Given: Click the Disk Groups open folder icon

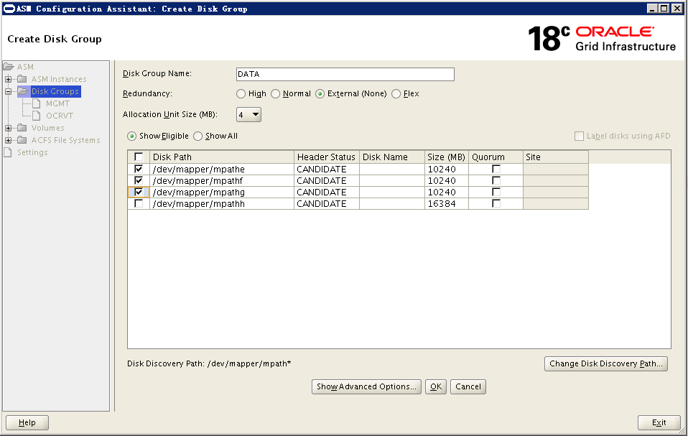Looking at the screenshot, I should click(23, 91).
